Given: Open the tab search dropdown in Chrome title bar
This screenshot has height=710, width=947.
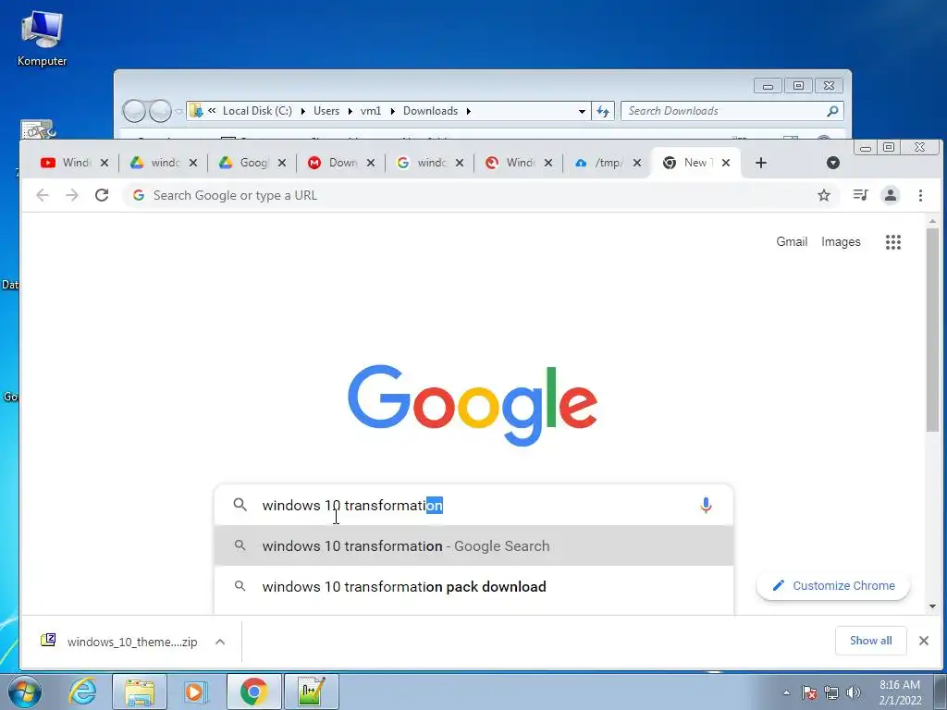Looking at the screenshot, I should pos(833,163).
